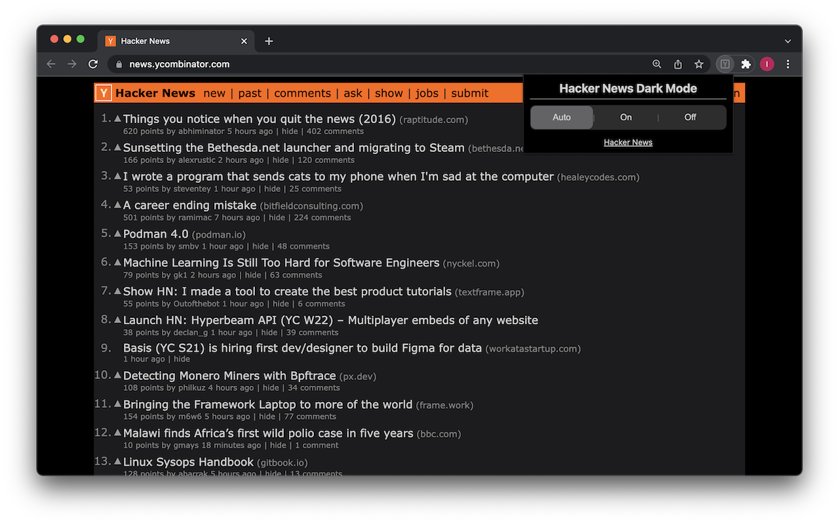
Task: Open "2 hours ago" timestamp on Bethesda story
Action: (x=241, y=160)
